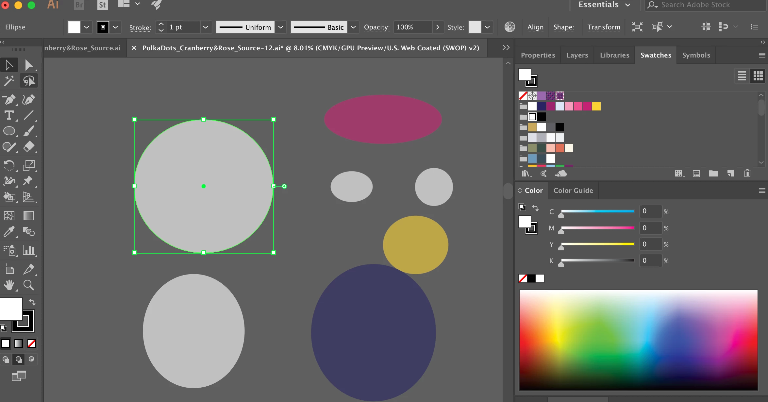Expand the Uniform width profile dropdown
This screenshot has width=768, height=402.
point(280,27)
